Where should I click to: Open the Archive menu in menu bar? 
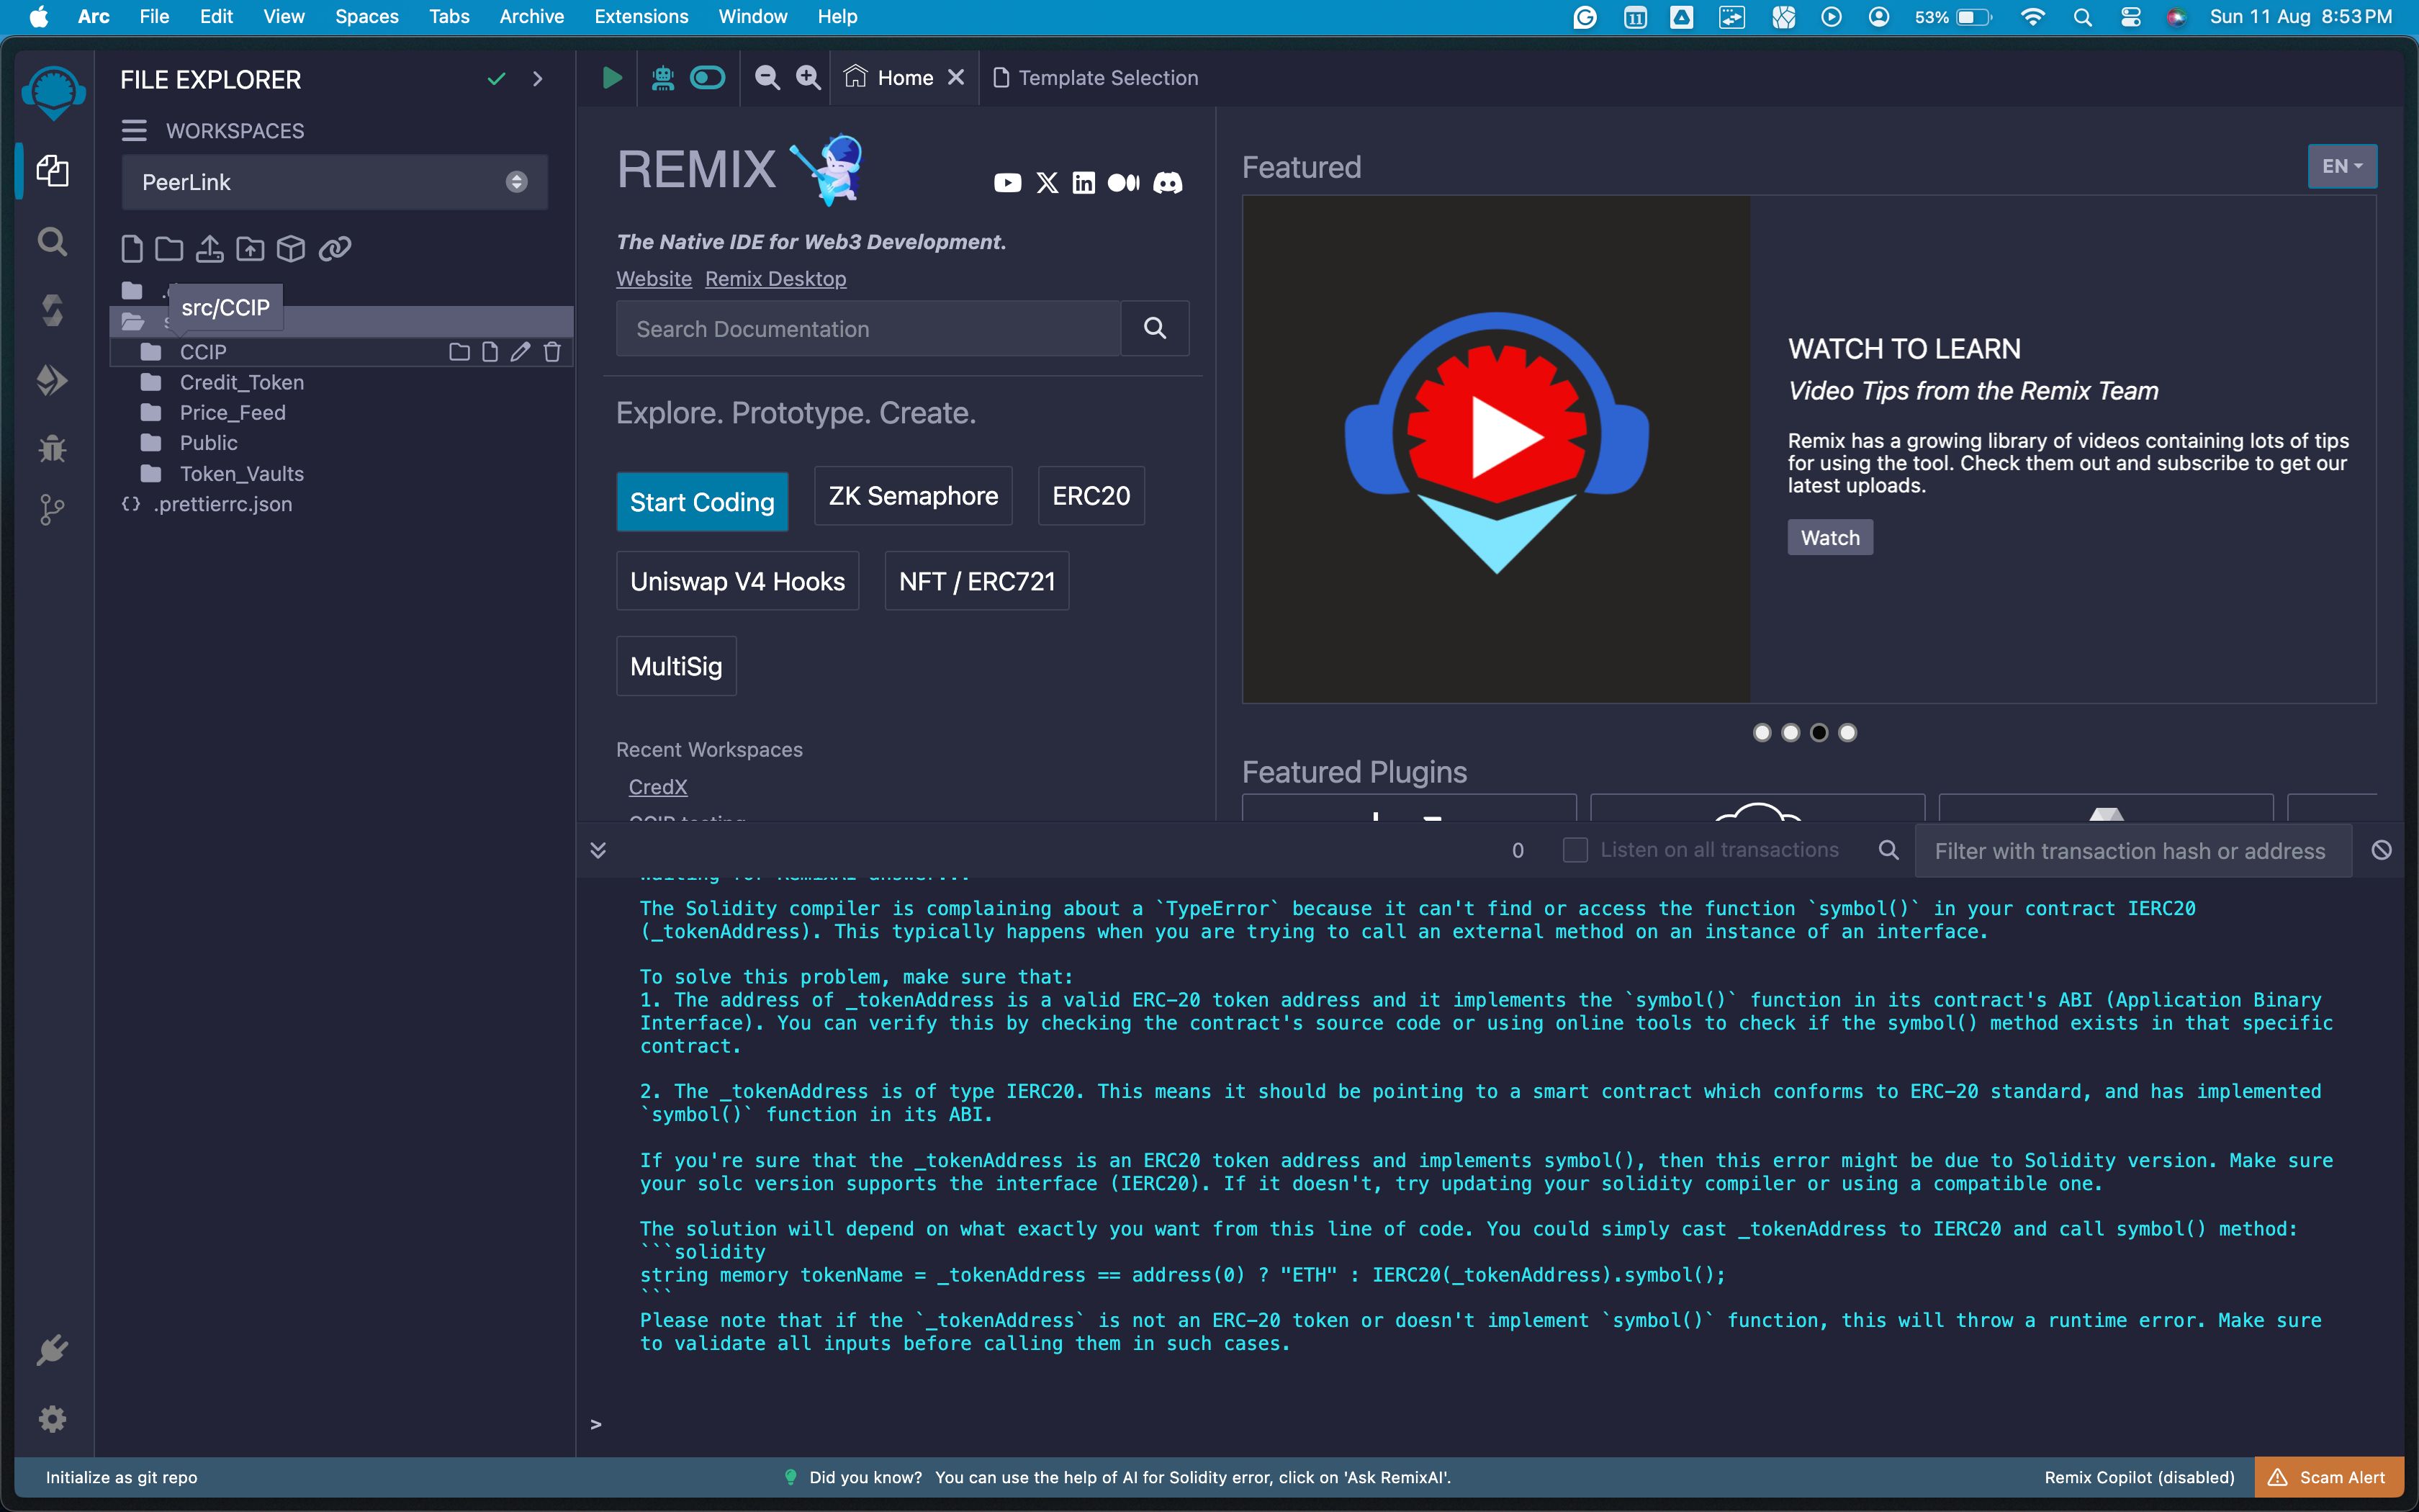coord(531,17)
